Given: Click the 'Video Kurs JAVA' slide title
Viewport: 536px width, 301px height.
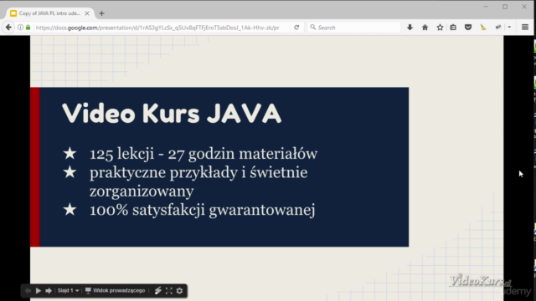Looking at the screenshot, I should tap(172, 114).
